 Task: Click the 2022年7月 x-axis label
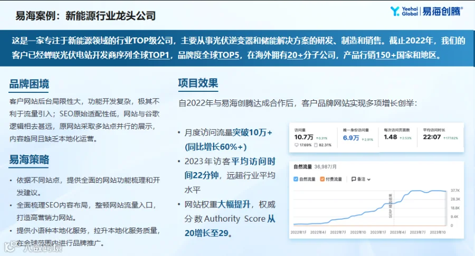click(338, 232)
